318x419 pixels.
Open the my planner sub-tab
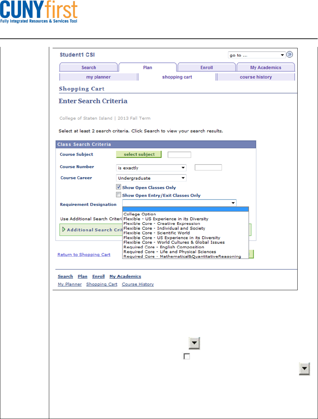(98, 77)
